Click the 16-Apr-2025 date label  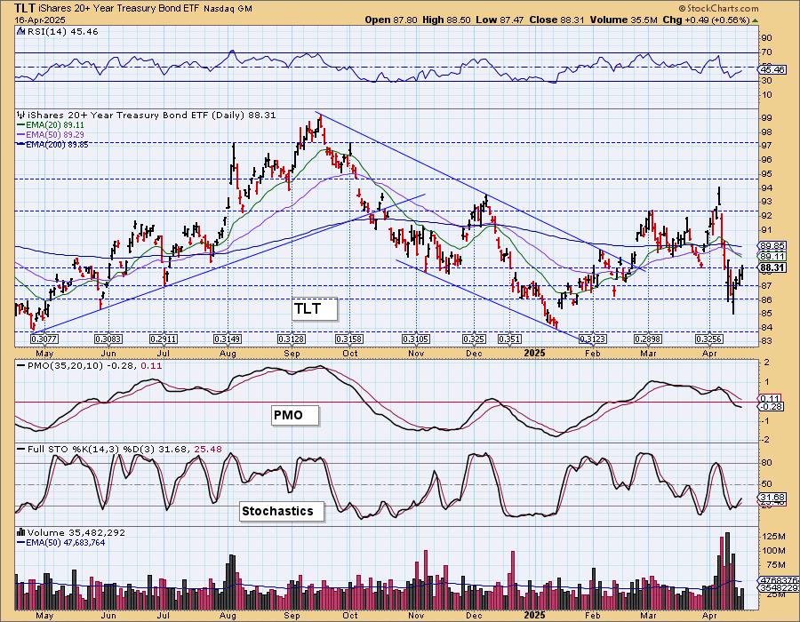tap(39, 20)
